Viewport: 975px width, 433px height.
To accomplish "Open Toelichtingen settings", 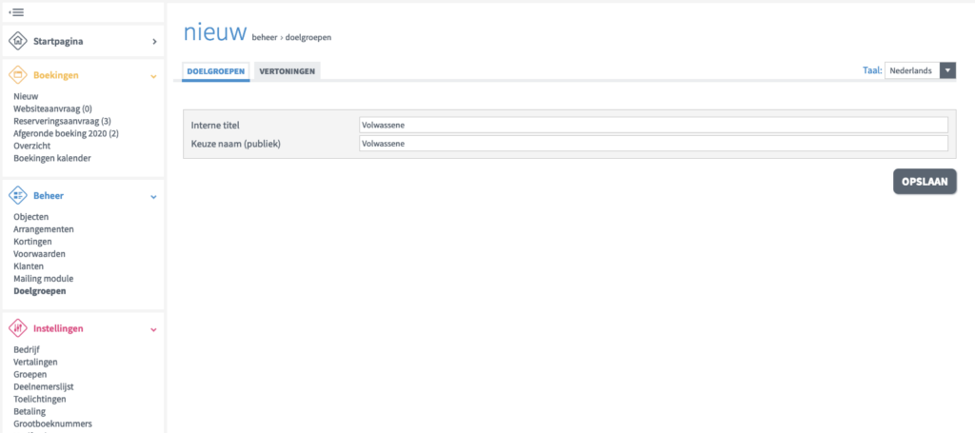I will [x=40, y=400].
